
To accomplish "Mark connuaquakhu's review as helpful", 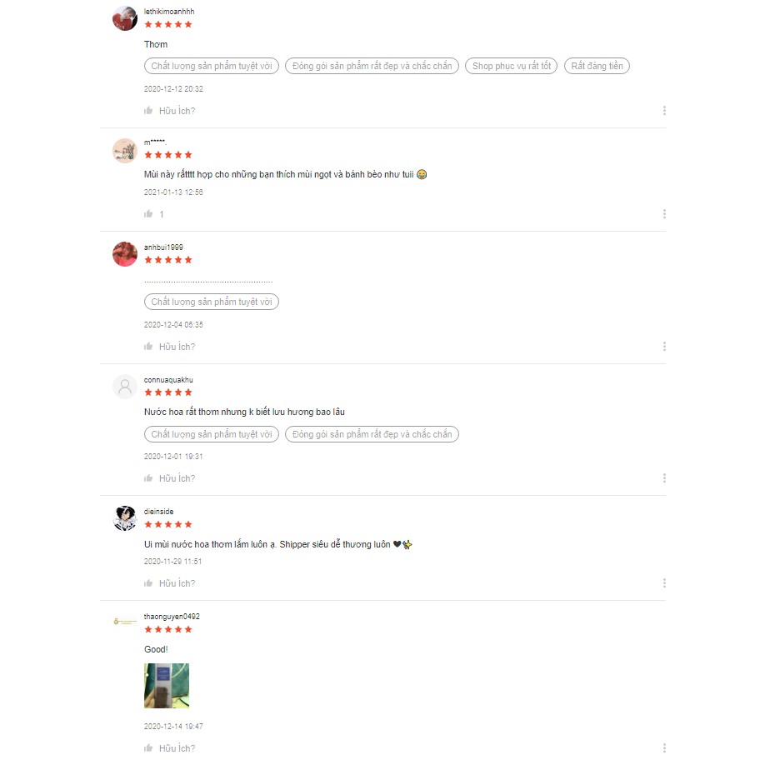I will [x=148, y=478].
